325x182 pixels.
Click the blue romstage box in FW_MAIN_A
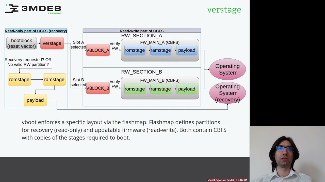pyautogui.click(x=135, y=50)
